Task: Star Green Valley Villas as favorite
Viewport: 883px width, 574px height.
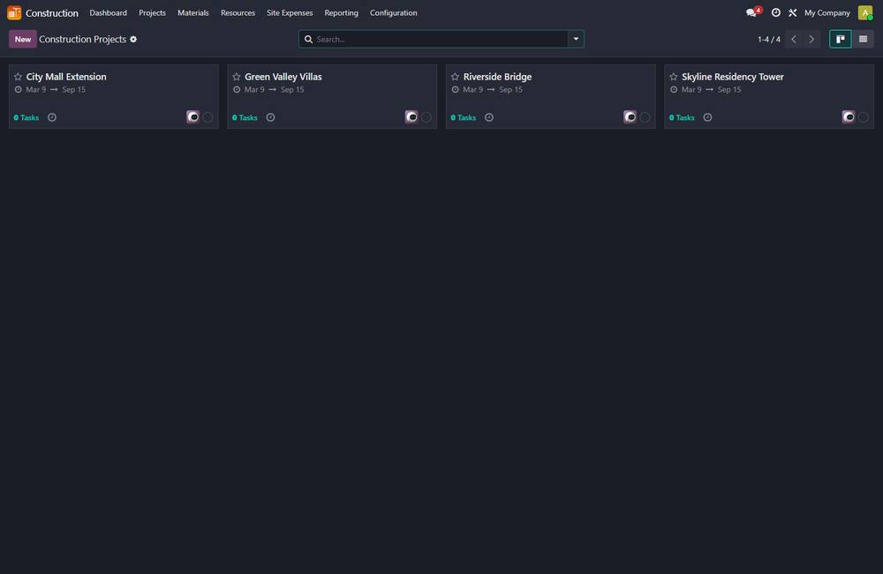Action: coord(237,77)
